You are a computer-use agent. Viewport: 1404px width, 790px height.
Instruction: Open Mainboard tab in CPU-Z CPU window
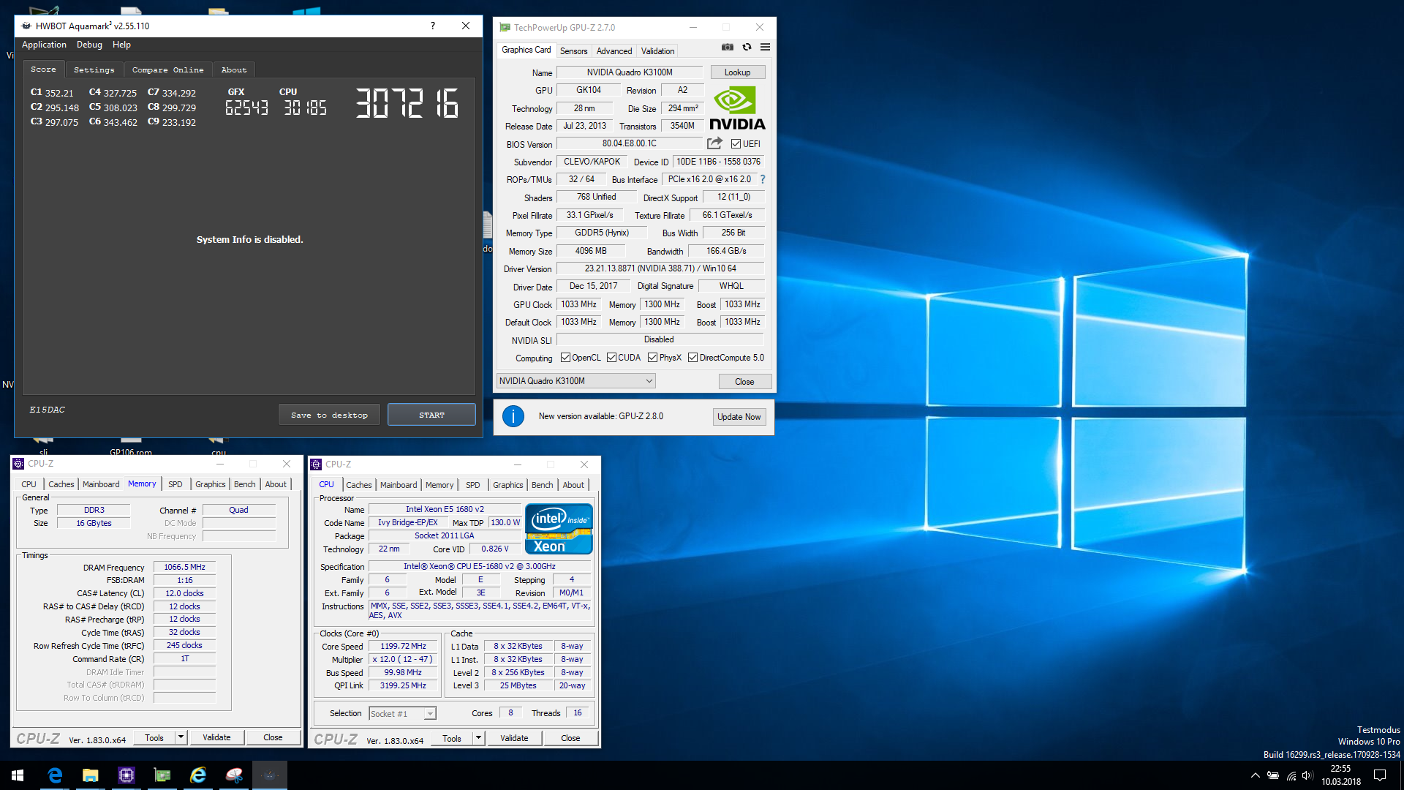tap(399, 485)
